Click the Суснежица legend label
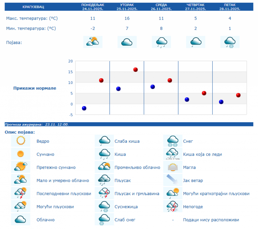This screenshot has width=258, height=229. [x=126, y=207]
